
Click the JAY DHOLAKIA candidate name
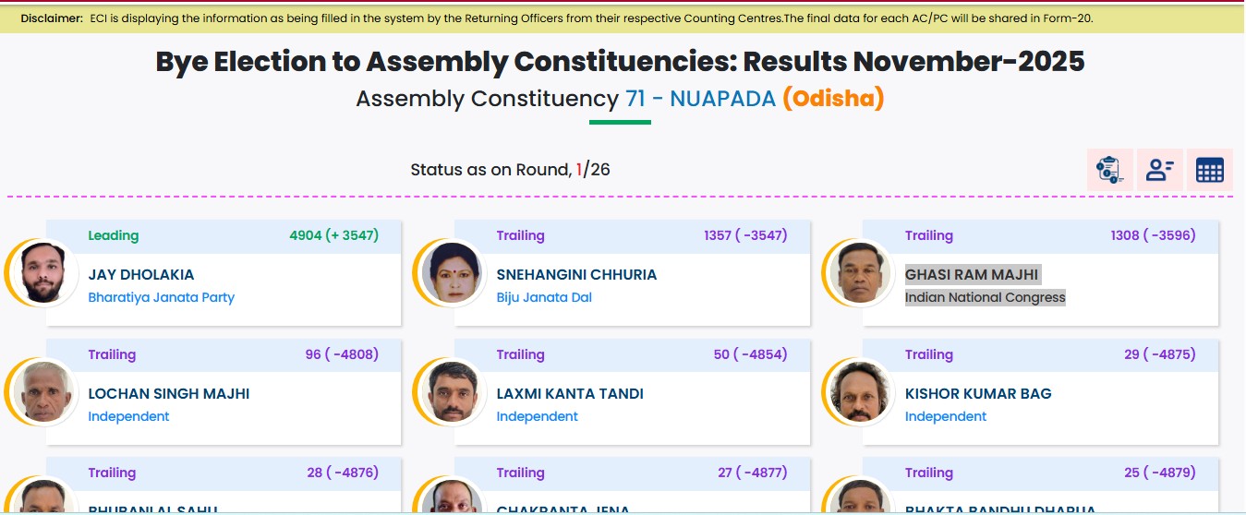click(141, 275)
